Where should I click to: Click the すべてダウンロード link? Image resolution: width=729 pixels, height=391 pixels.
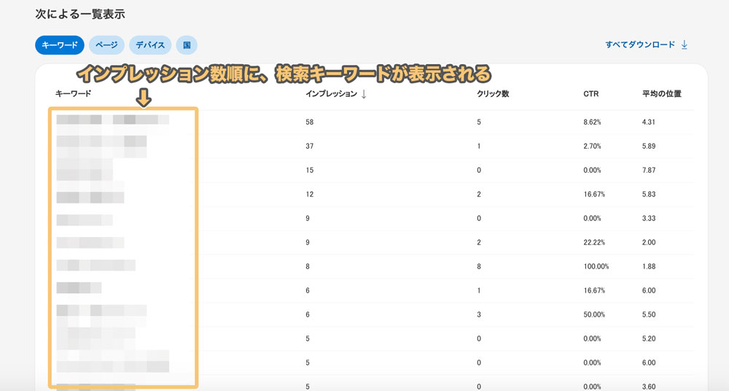pos(640,44)
